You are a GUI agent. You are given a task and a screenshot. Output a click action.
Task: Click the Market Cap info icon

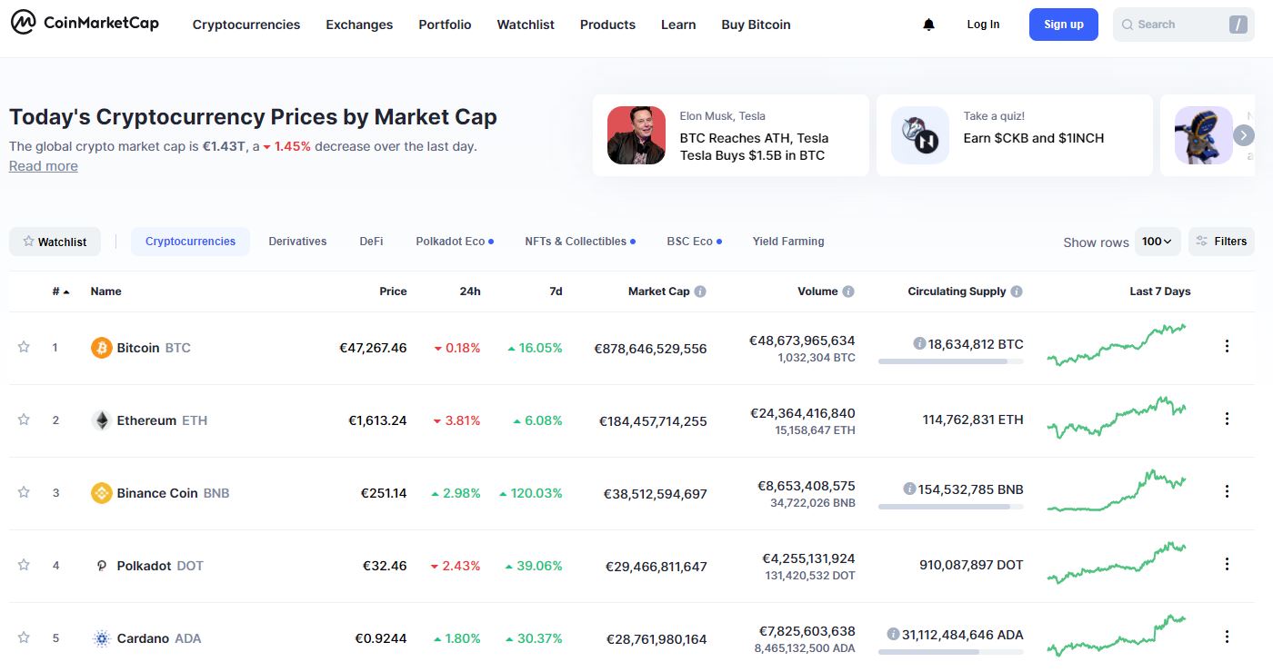[x=700, y=292]
